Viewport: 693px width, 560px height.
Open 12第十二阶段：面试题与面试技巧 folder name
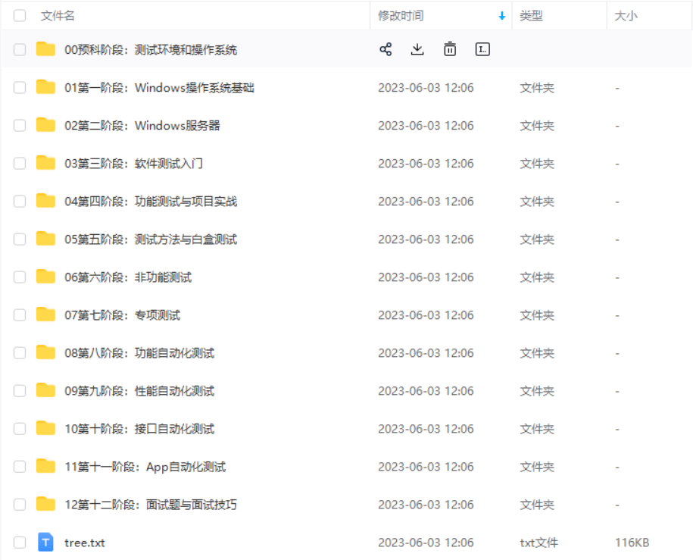[x=151, y=505]
